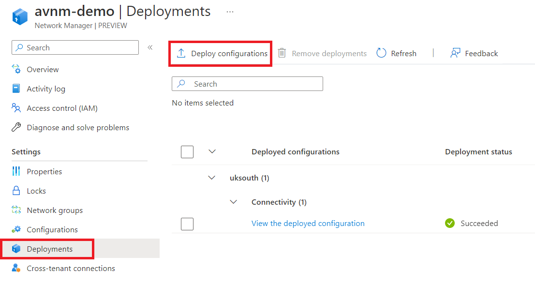Focus the deployments Search box
This screenshot has width=535, height=286.
pyautogui.click(x=247, y=84)
